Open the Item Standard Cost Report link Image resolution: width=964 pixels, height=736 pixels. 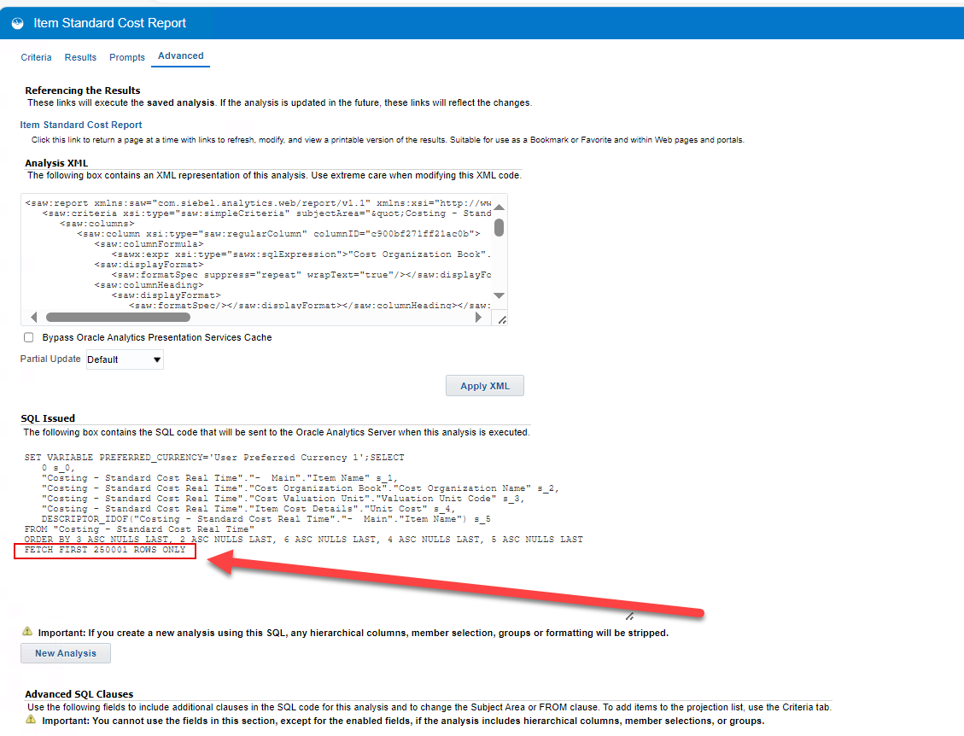click(x=80, y=124)
